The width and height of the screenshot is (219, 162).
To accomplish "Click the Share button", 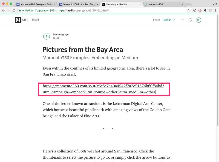I will (156, 20).
